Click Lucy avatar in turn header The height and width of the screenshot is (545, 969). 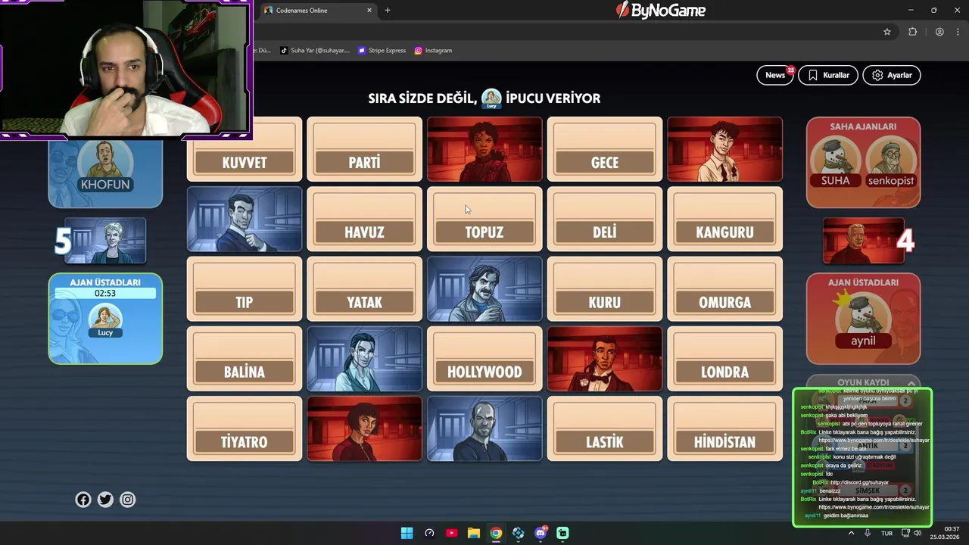492,98
